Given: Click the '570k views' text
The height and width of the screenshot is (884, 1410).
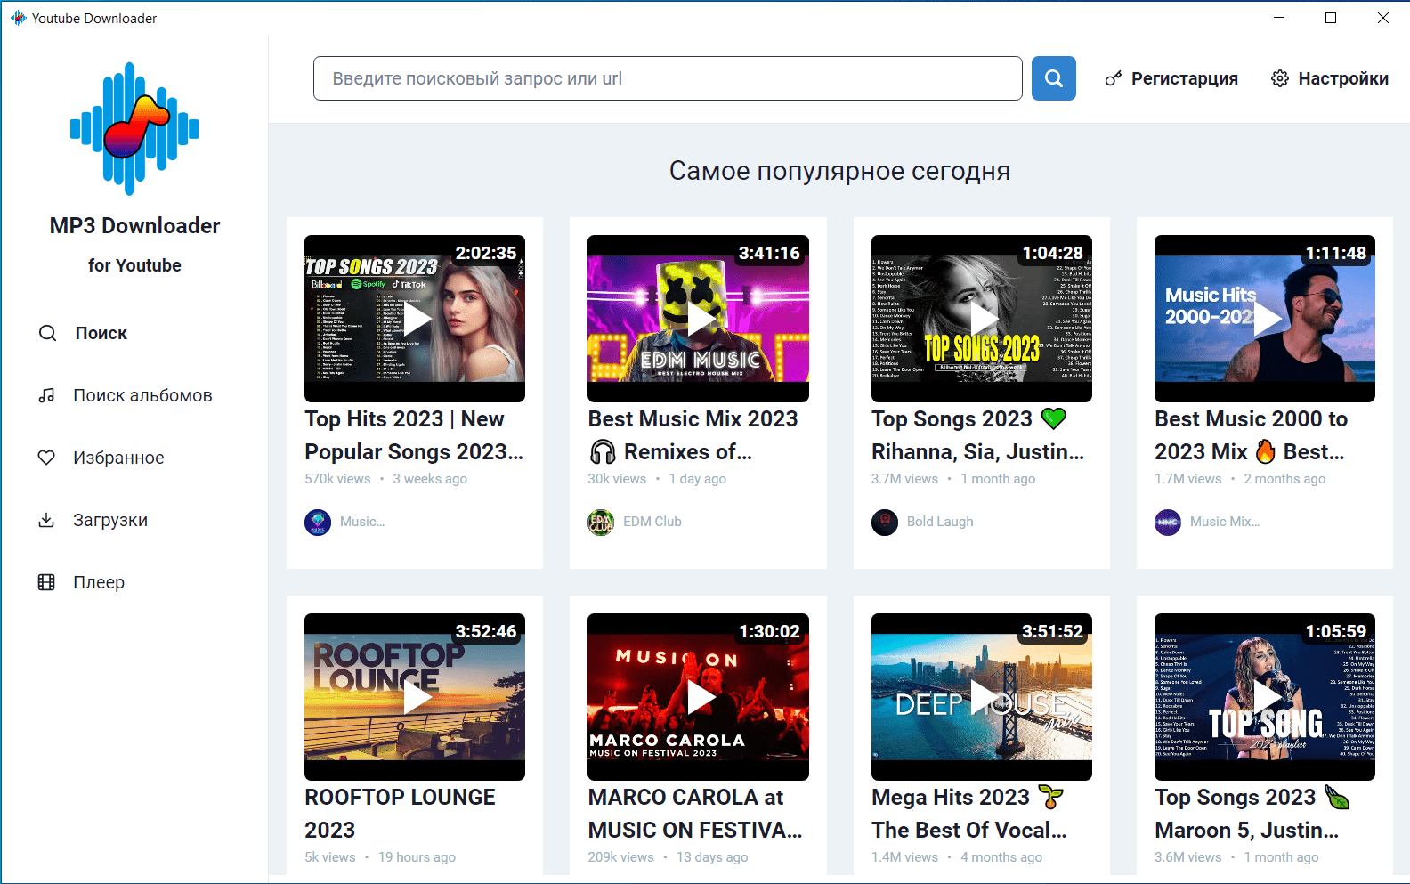Looking at the screenshot, I should (x=337, y=479).
